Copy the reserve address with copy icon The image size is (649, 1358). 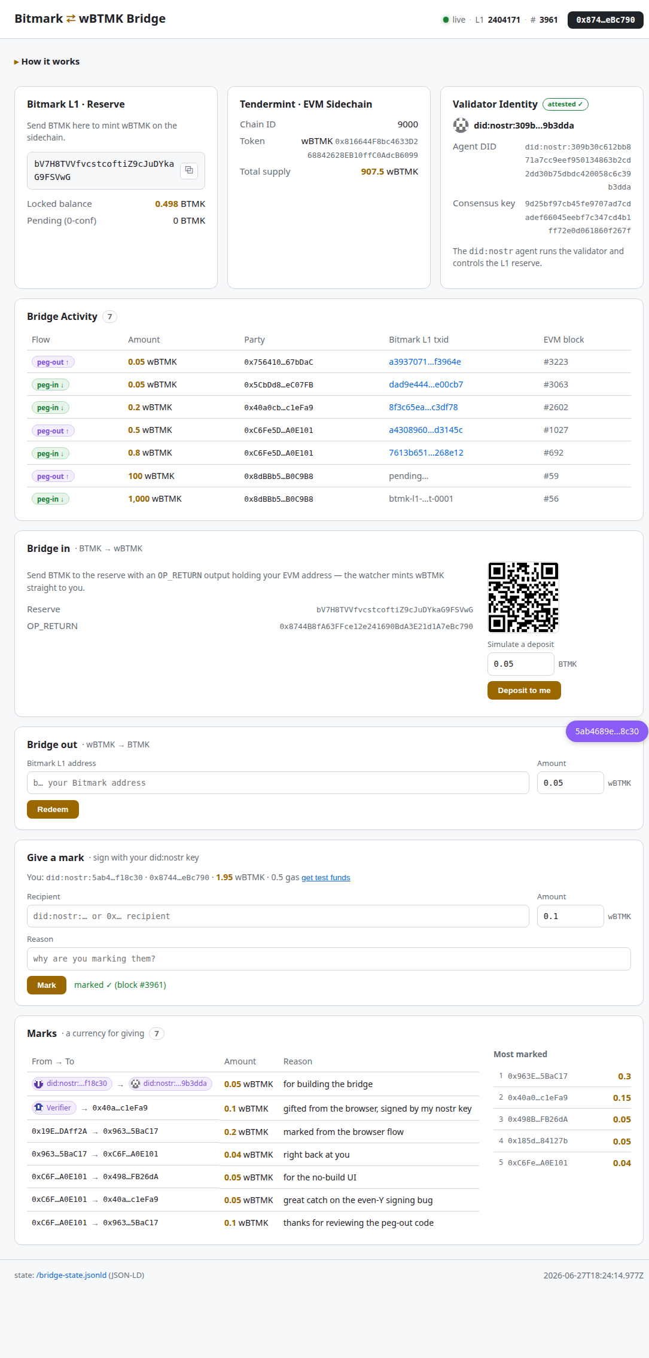pyautogui.click(x=189, y=170)
